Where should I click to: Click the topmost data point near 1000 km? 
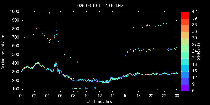coord(50,12)
